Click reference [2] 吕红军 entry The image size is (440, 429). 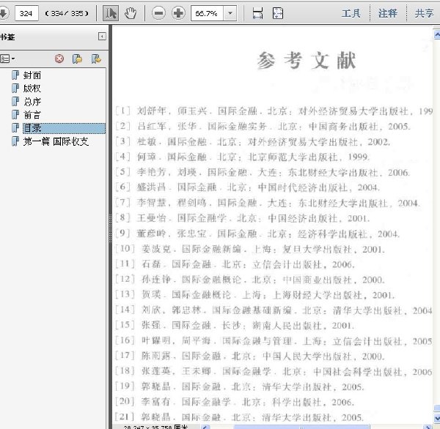(x=263, y=126)
